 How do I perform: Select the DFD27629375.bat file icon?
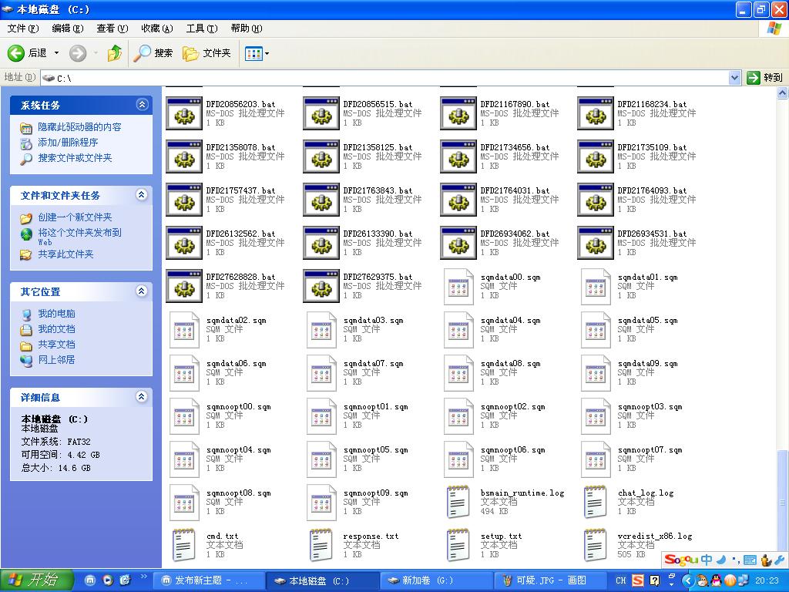(321, 287)
